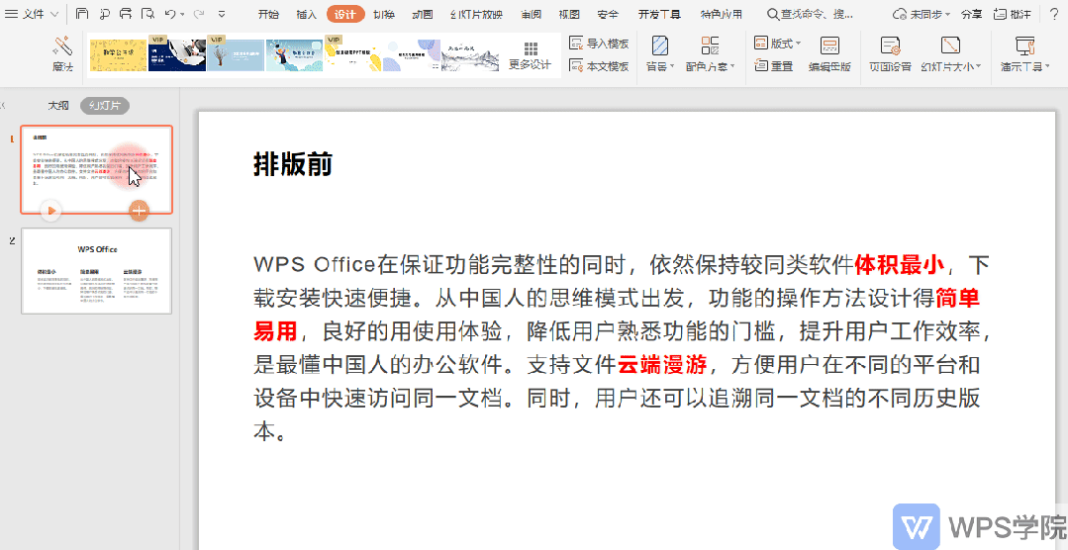The height and width of the screenshot is (550, 1068).
Task: Open 页面设置 page setup icon
Action: click(x=890, y=46)
